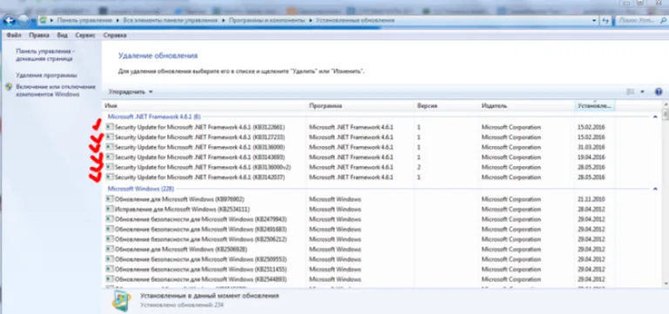669x314 pixels.
Task: Go to Программы и компоненты breadcrumb
Action: tap(267, 20)
